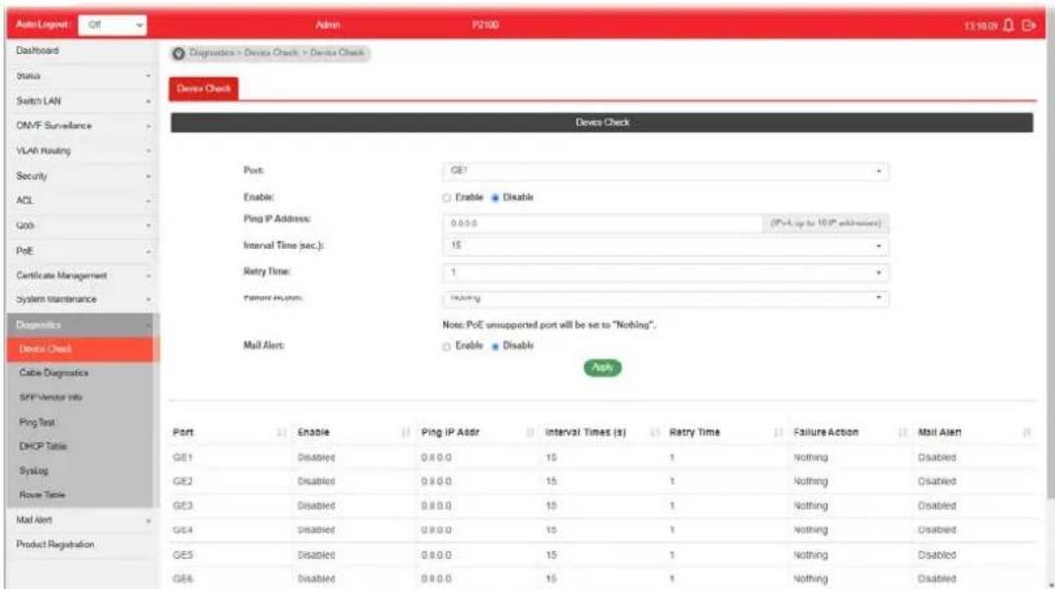Click the logout icon in header

pyautogui.click(x=1029, y=25)
